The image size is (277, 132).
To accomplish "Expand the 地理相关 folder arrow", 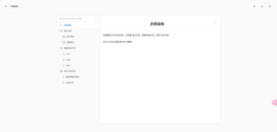I will point(61,42).
